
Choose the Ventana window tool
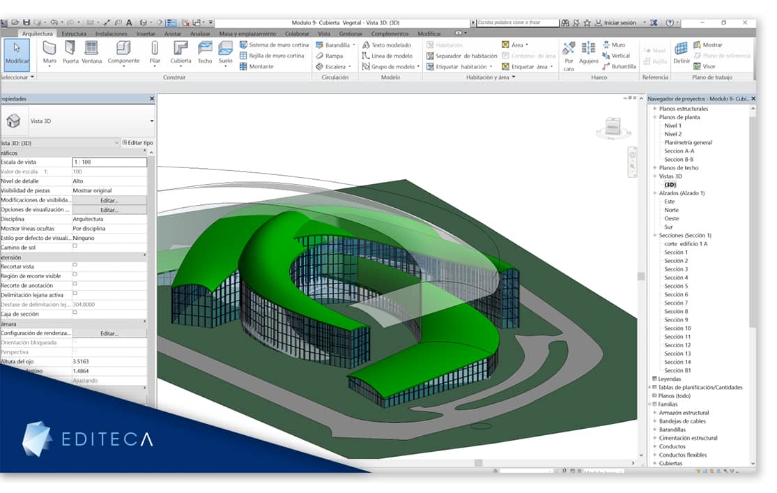pyautogui.click(x=92, y=53)
